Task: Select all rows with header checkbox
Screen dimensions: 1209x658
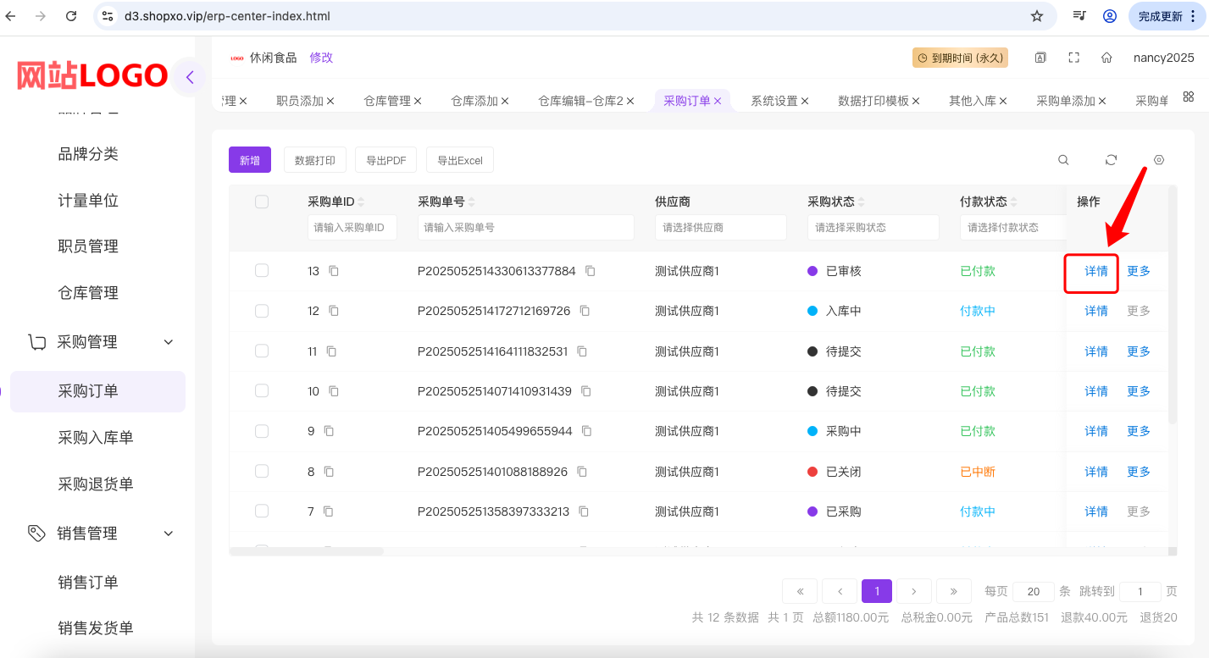Action: (262, 202)
